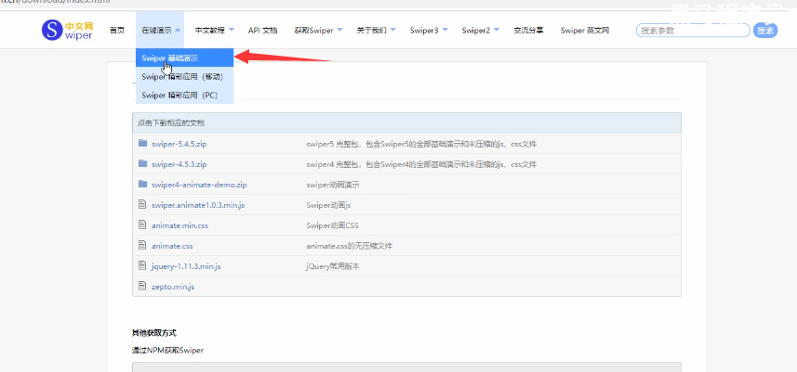Expand the 获取Swiper dropdown menu
The height and width of the screenshot is (372, 797).
point(318,31)
